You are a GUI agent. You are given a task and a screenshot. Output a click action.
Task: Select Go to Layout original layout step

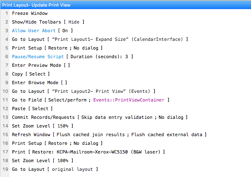[x=55, y=169]
